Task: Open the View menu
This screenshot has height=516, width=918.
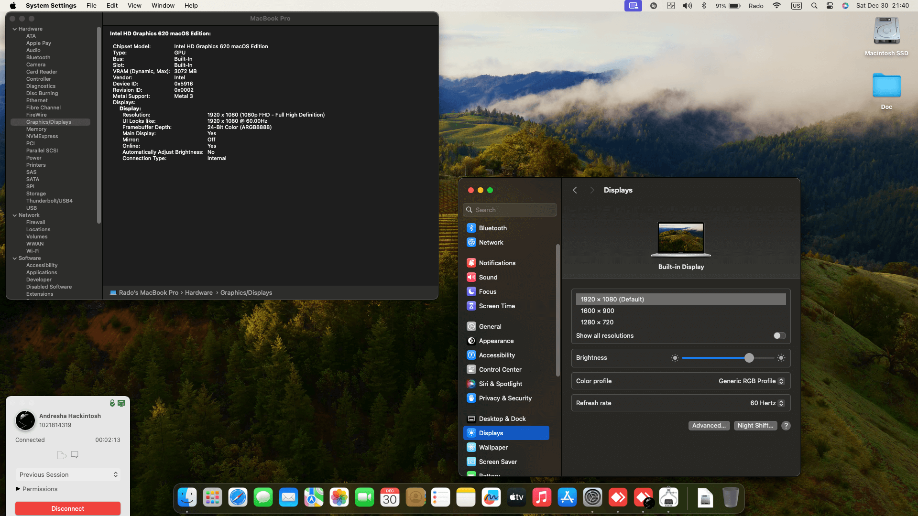Action: [x=134, y=6]
